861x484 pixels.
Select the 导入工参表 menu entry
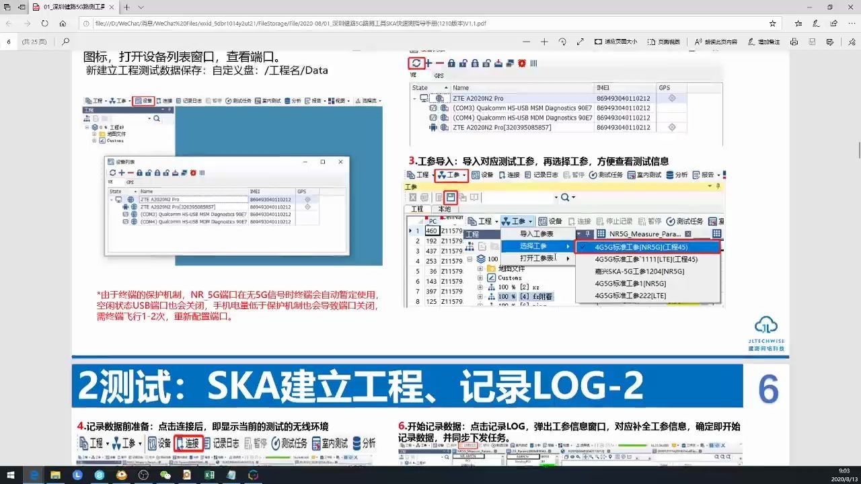(x=537, y=233)
